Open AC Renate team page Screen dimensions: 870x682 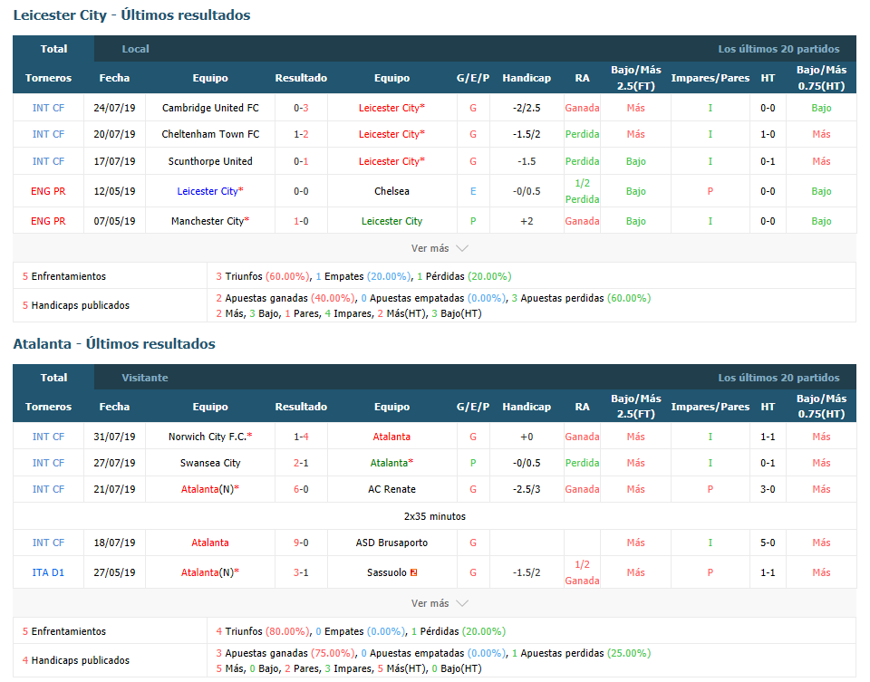(x=391, y=490)
